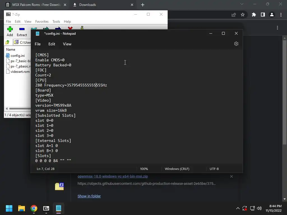Viewport: 287px width, 215px height.
Task: Remove openmsx download entry from list
Action: pos(232,176)
